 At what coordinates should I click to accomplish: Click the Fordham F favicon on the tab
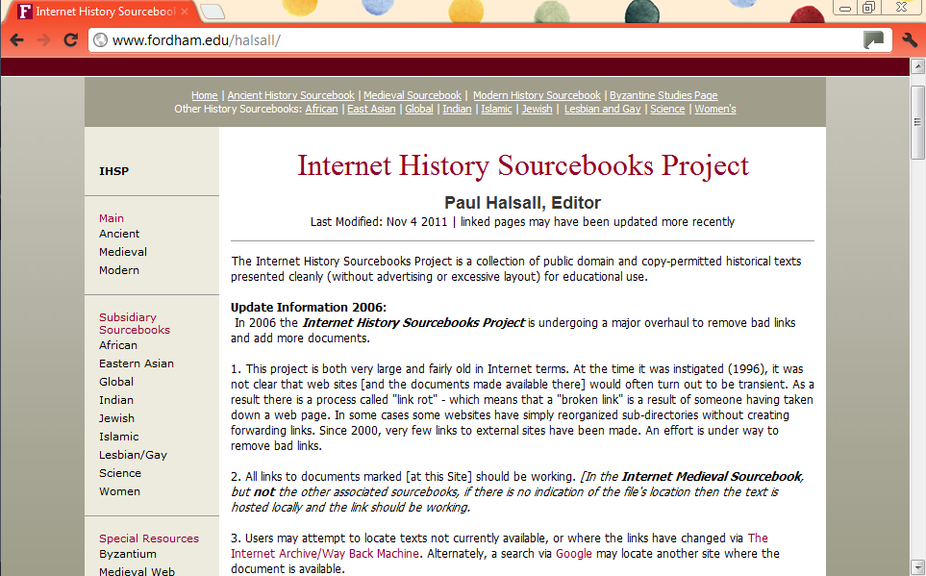24,13
